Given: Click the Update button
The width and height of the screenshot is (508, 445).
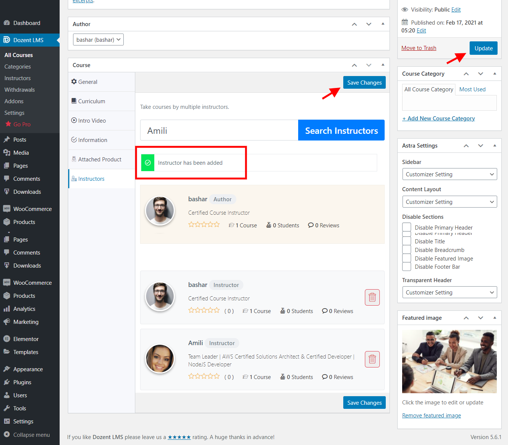Looking at the screenshot, I should click(x=483, y=48).
